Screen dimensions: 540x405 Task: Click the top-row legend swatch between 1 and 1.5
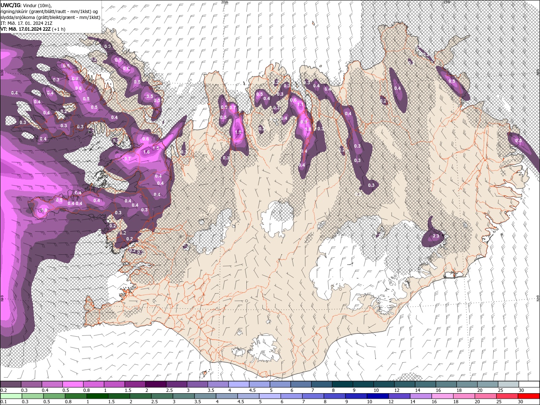(x=114, y=384)
